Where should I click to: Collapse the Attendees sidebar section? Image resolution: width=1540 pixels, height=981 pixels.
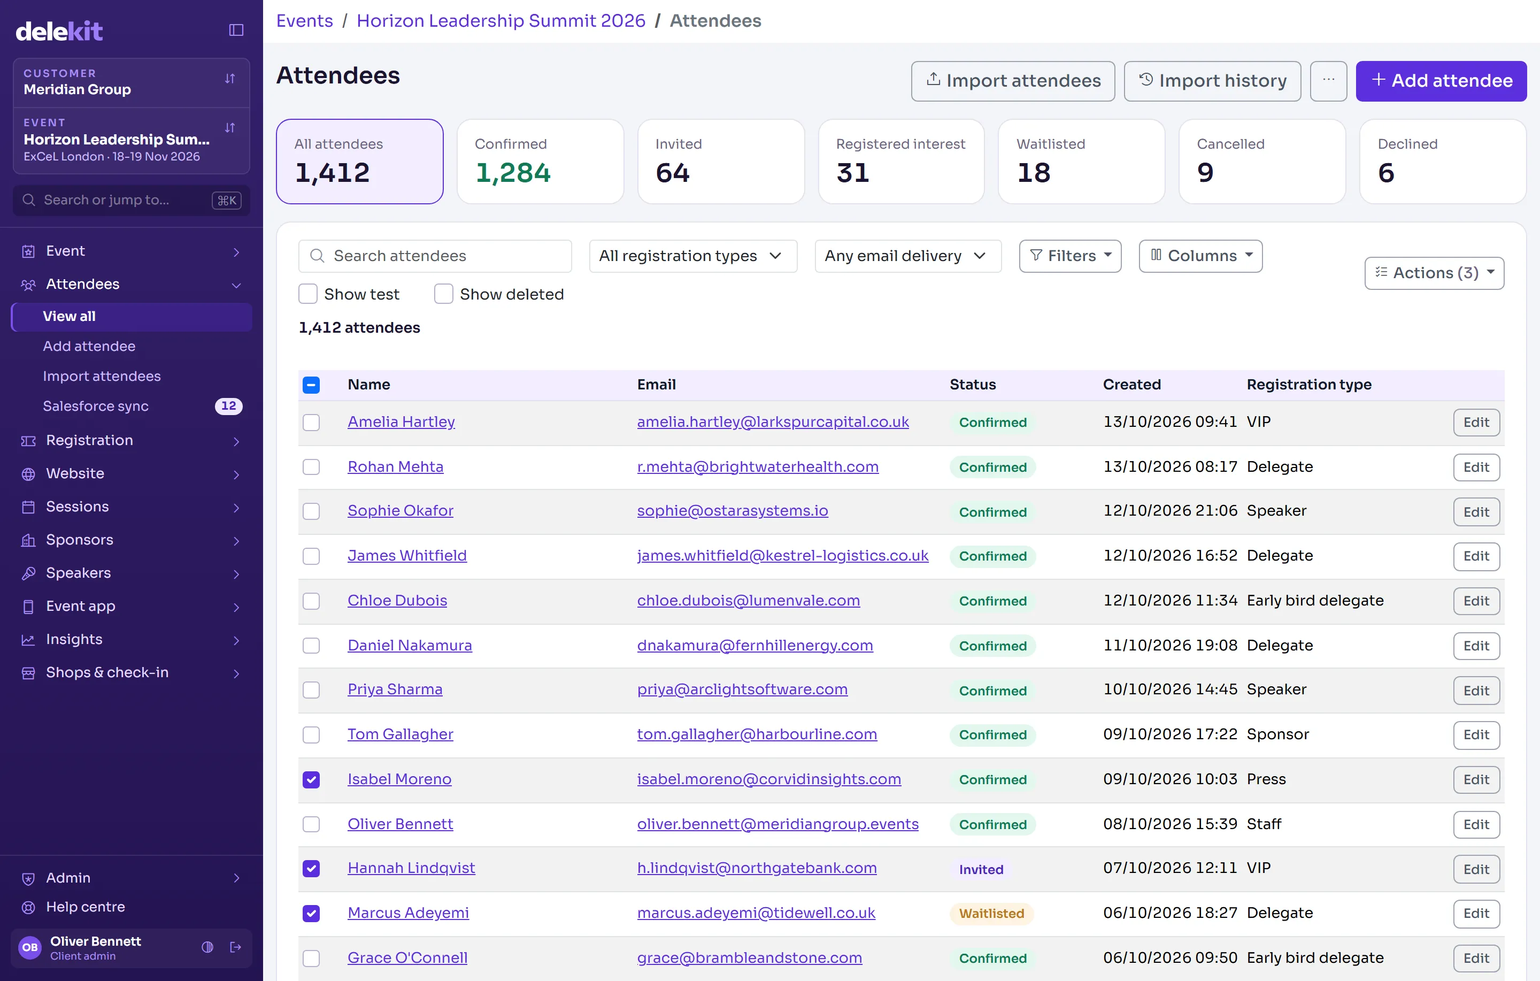[131, 285]
